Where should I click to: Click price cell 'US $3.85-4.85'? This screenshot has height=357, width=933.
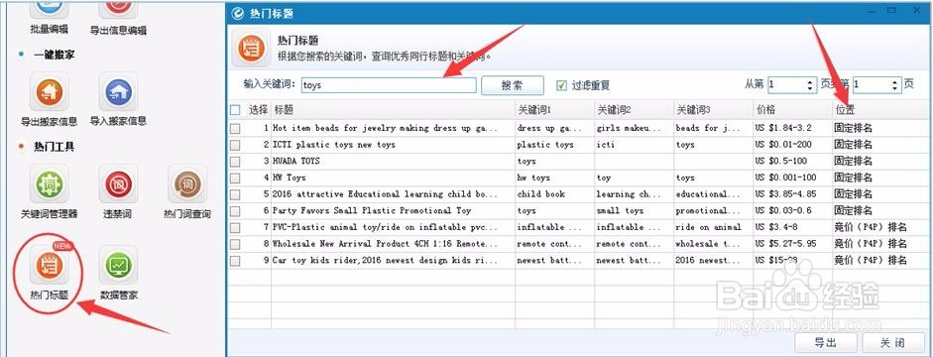[x=785, y=194]
